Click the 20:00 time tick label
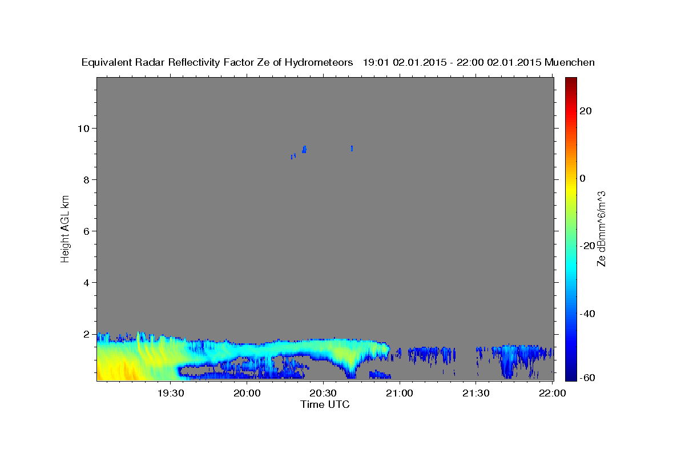The image size is (685, 457). (247, 394)
